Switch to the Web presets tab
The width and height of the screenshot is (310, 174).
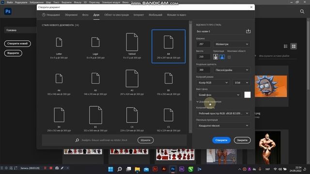(x=139, y=15)
